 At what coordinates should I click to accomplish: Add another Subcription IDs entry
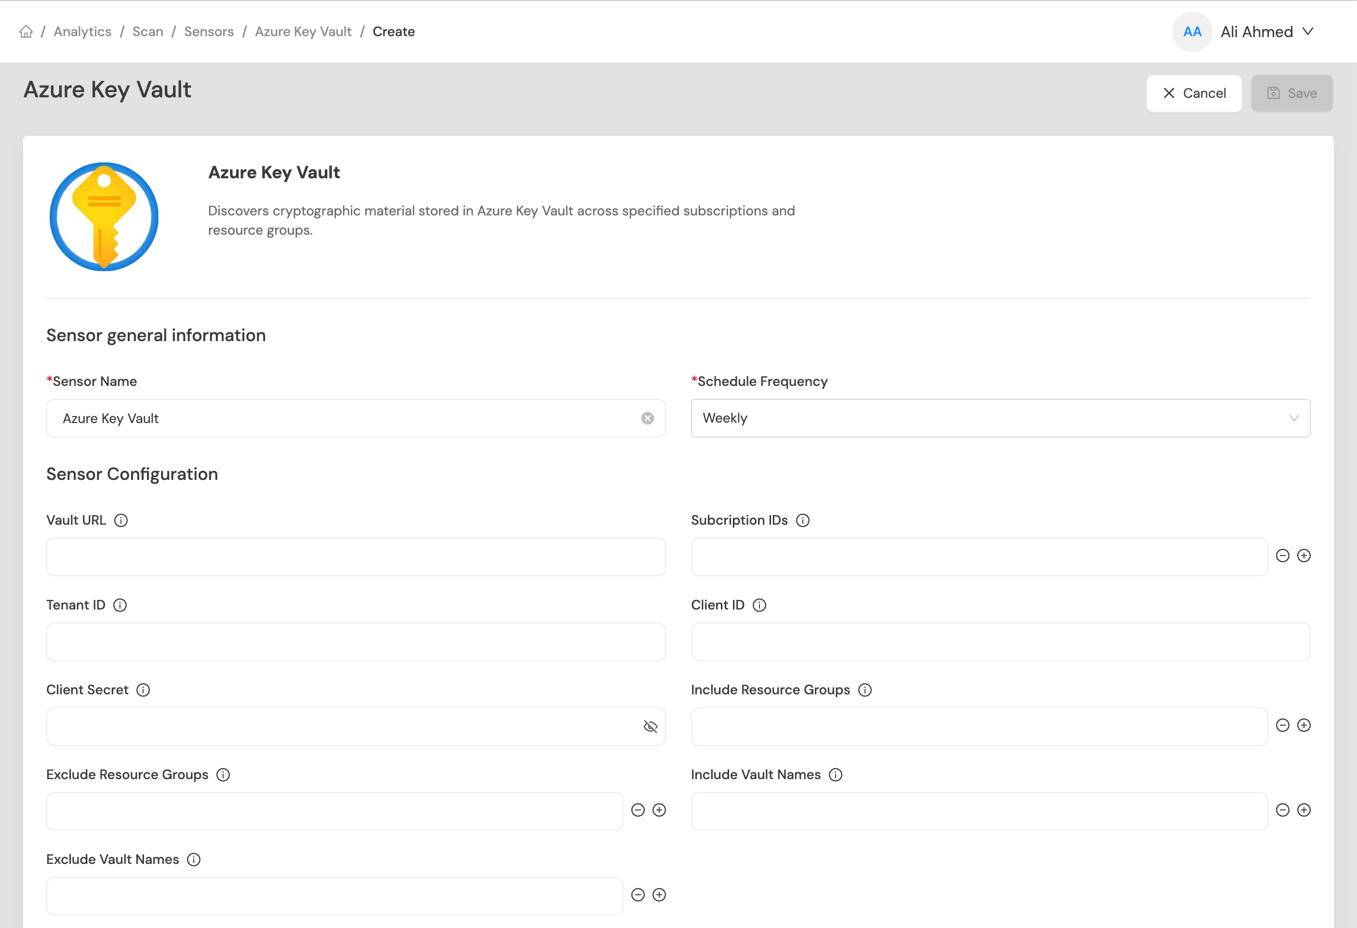[1304, 556]
